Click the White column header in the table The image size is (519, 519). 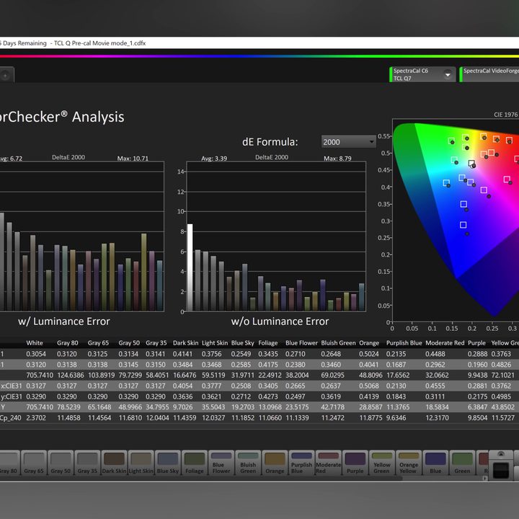35,343
